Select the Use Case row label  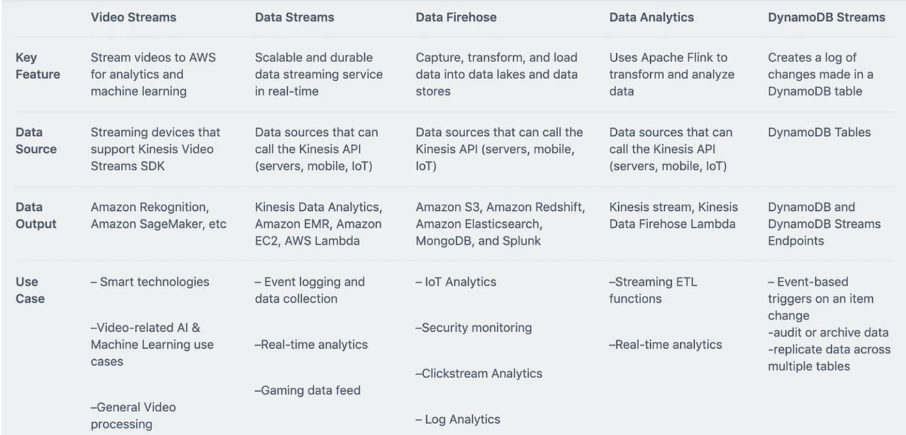(30, 290)
